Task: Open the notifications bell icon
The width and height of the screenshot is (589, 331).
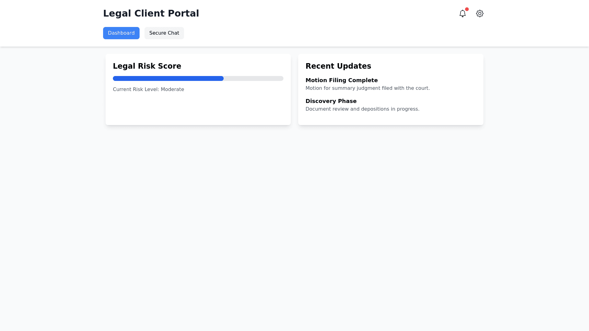Action: [462, 13]
